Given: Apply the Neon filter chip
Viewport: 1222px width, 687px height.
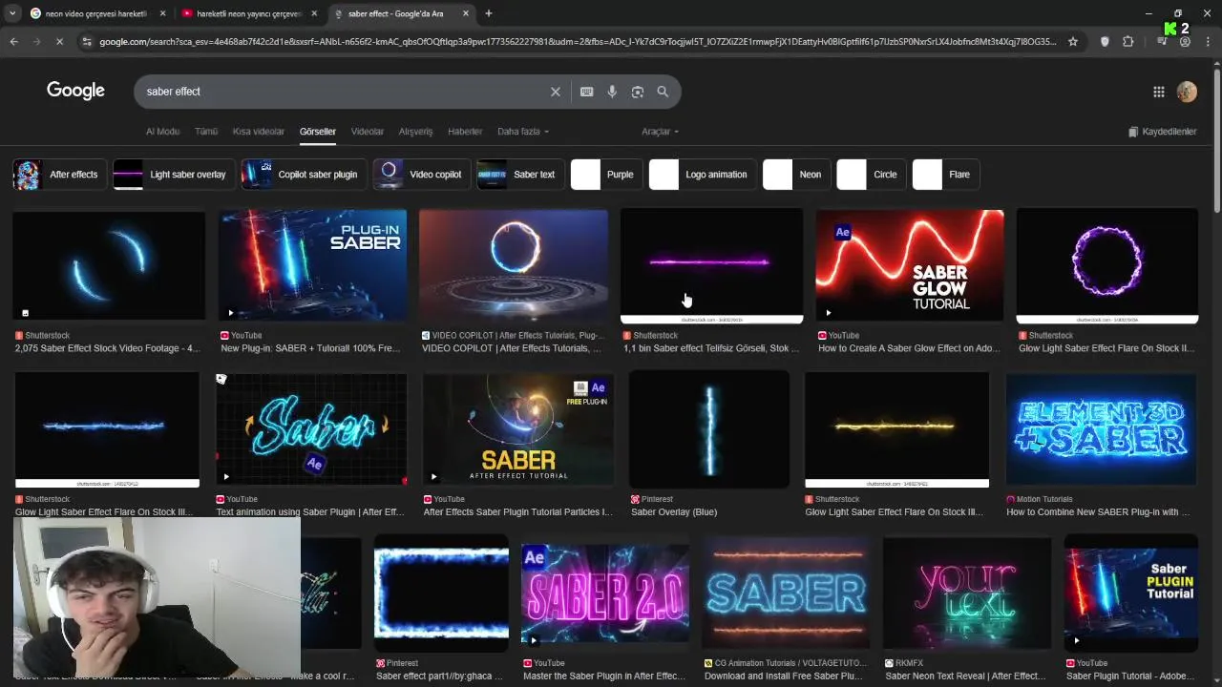Looking at the screenshot, I should coord(795,175).
